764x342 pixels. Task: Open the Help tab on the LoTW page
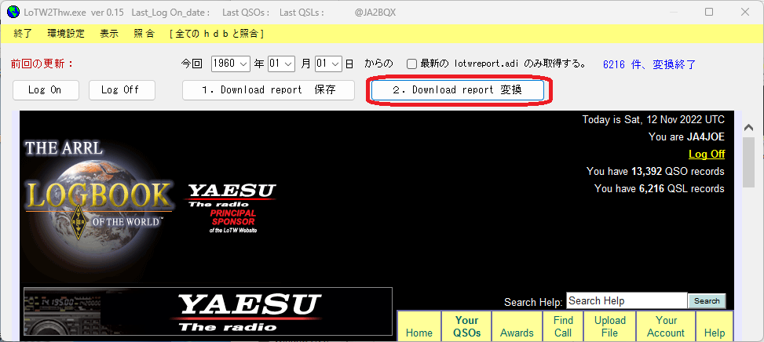point(715,326)
